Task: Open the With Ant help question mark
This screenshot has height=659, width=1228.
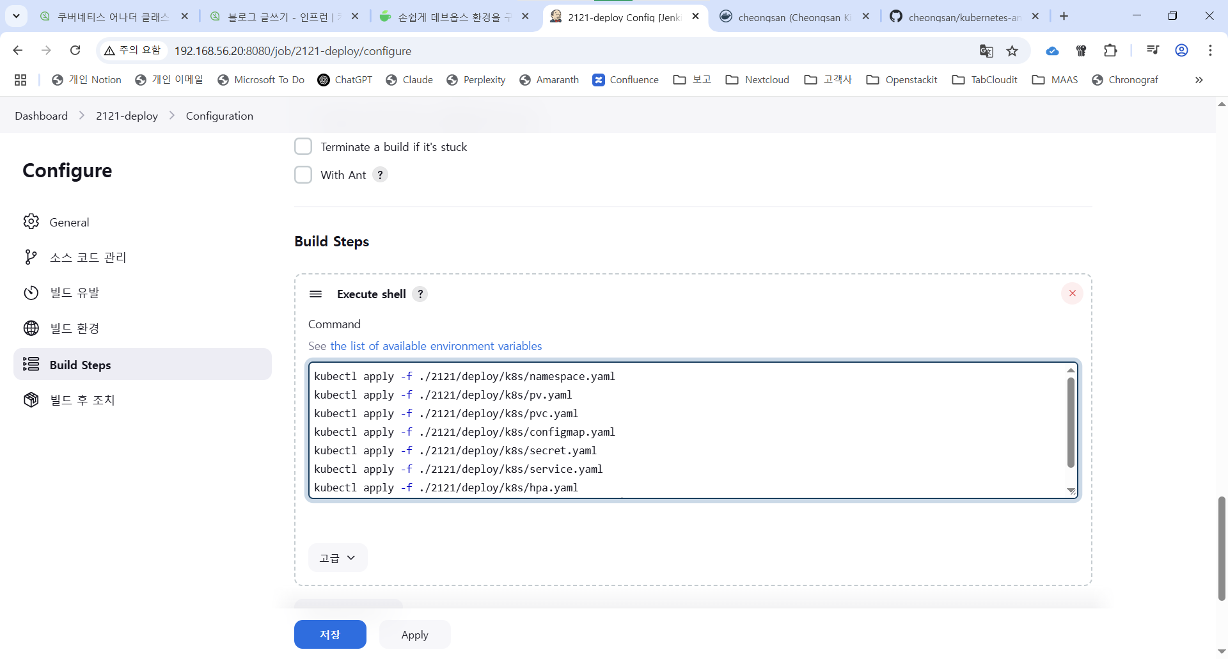Action: tap(380, 175)
